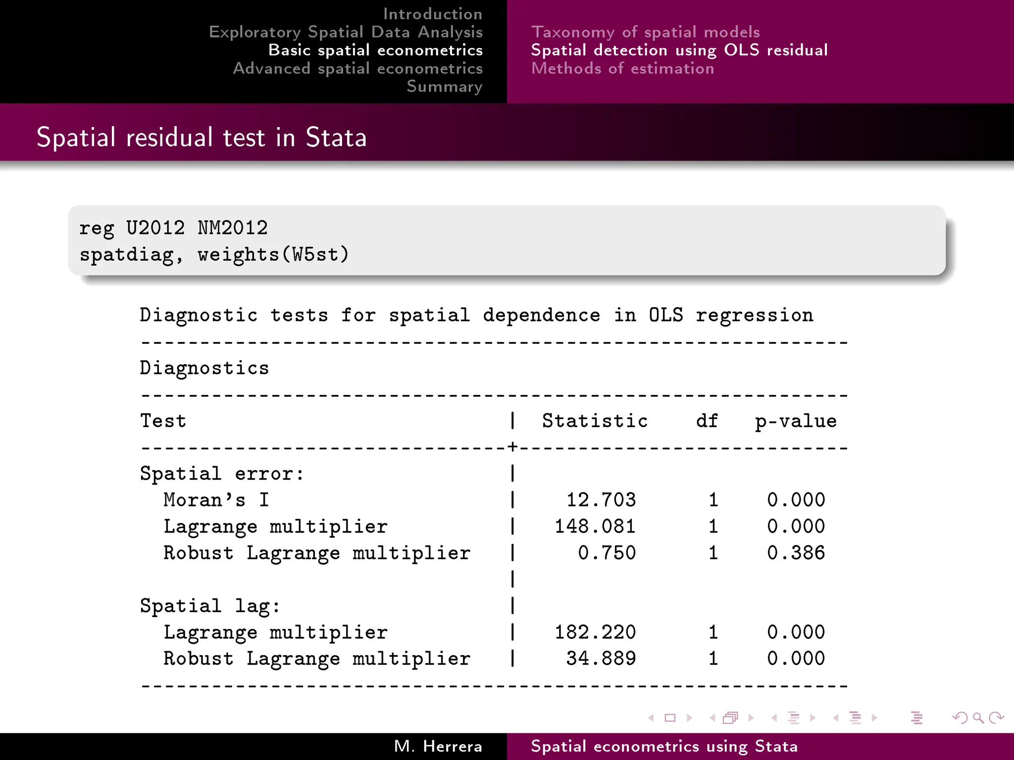
Task: Click Spatial lag Lagrange multiplier label
Action: [x=275, y=633]
